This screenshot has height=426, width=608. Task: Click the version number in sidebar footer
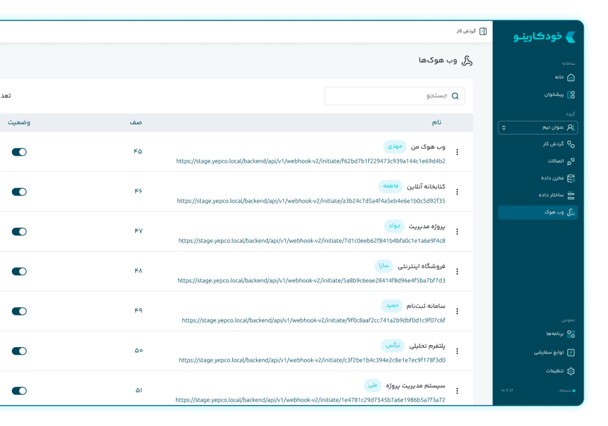507,390
